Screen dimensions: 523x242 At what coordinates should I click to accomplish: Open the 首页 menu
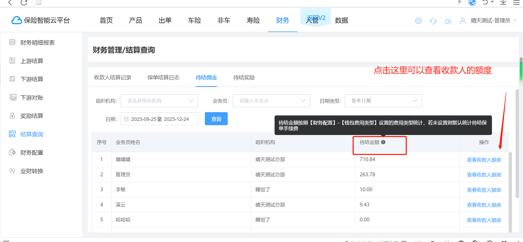(x=106, y=20)
